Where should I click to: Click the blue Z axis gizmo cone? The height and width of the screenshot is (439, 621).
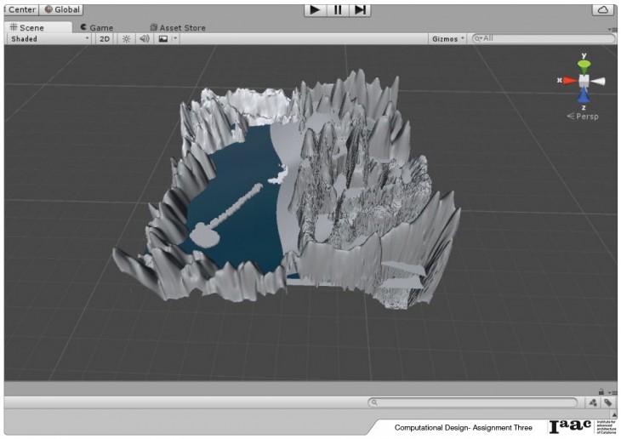point(584,95)
